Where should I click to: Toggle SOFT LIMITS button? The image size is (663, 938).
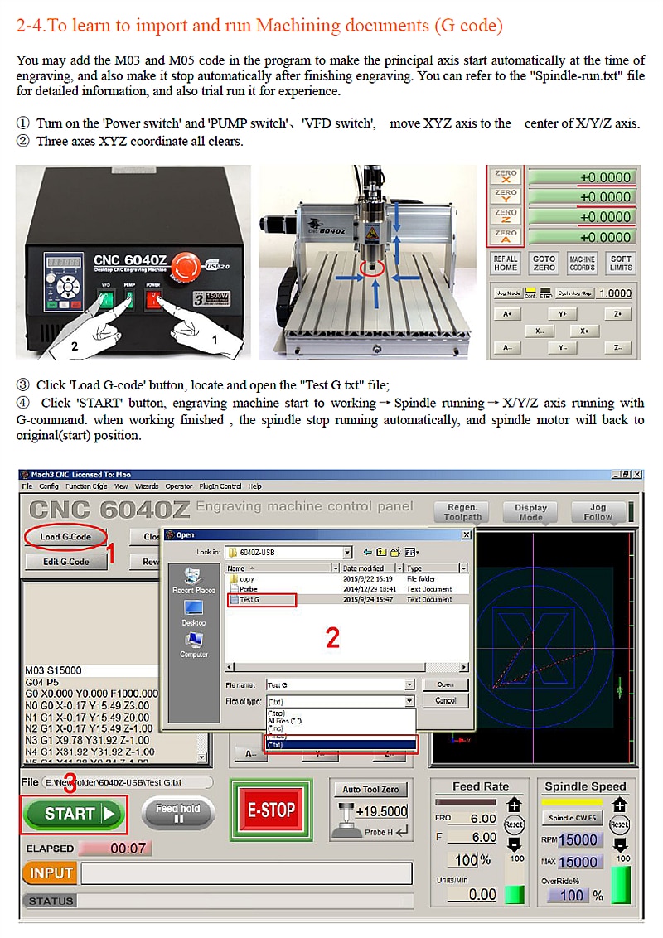pyautogui.click(x=621, y=264)
